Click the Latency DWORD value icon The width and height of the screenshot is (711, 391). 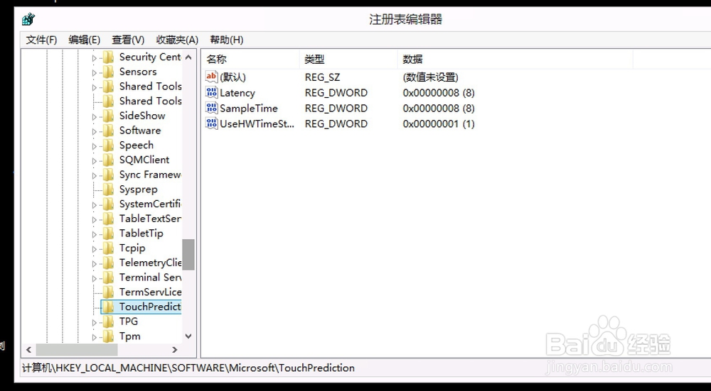point(211,92)
